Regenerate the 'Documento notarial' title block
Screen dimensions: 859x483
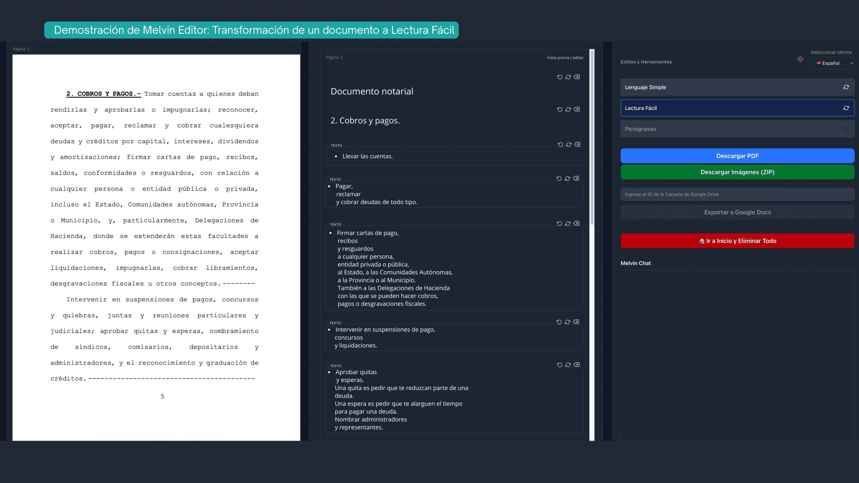pyautogui.click(x=568, y=77)
